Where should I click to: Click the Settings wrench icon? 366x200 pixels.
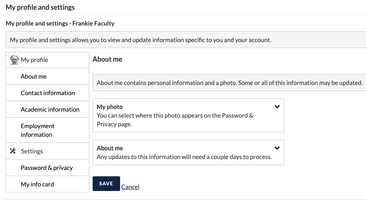click(x=13, y=151)
